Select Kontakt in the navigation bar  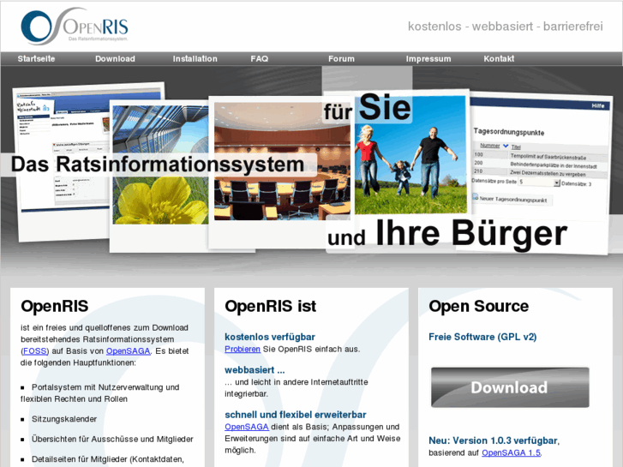point(499,59)
